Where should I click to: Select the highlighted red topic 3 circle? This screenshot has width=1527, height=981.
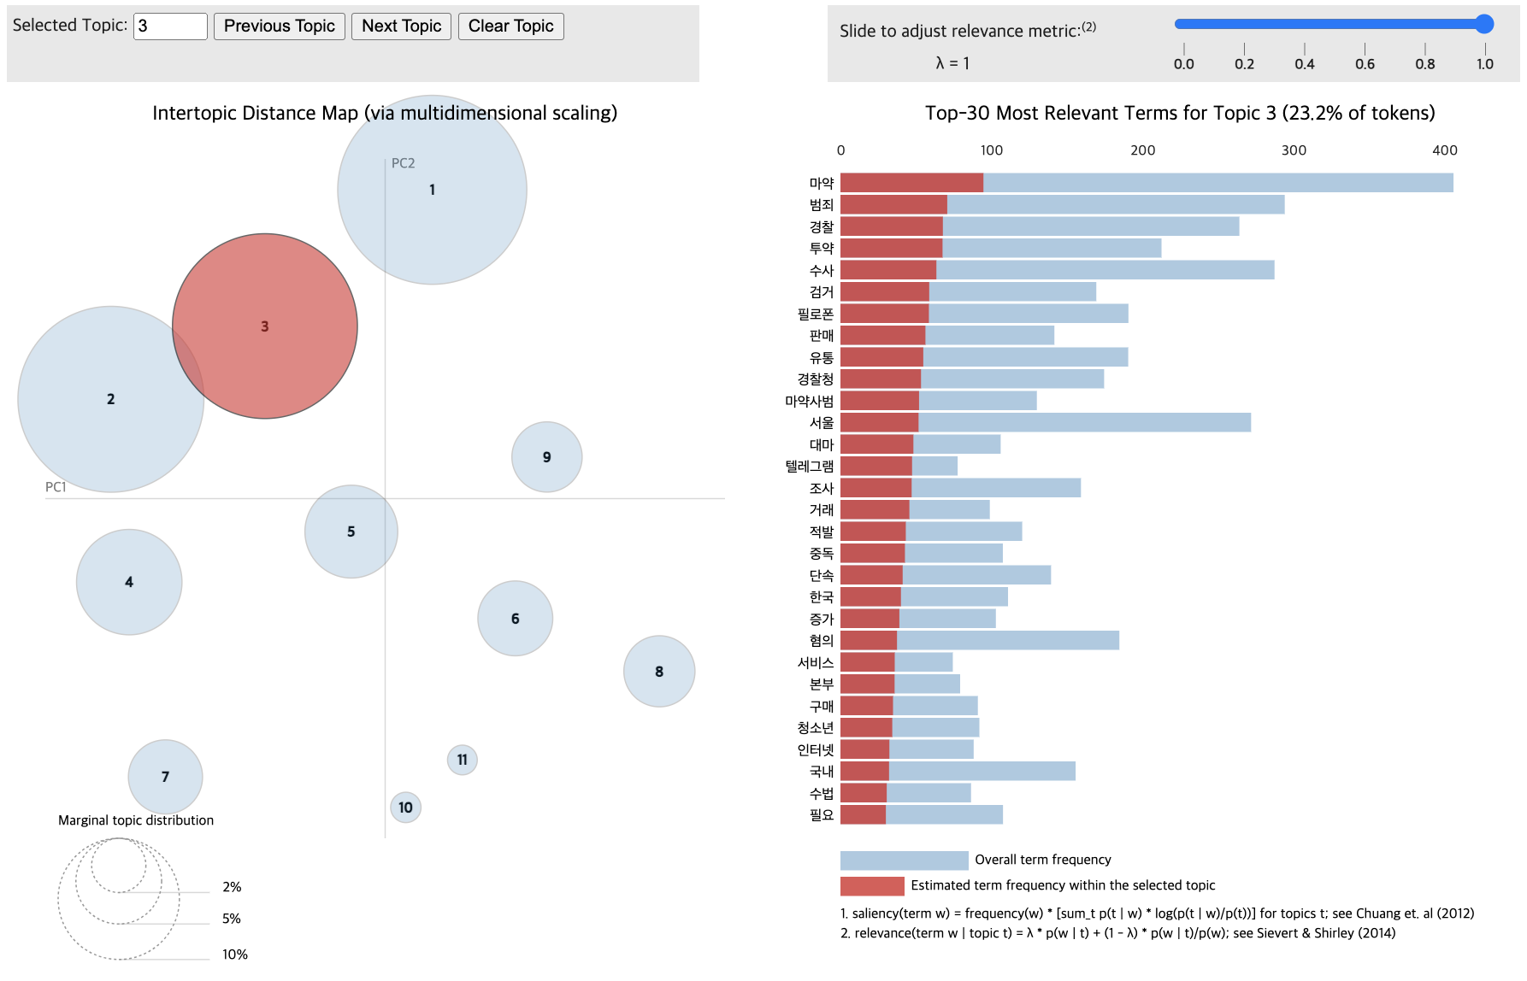pos(265,326)
